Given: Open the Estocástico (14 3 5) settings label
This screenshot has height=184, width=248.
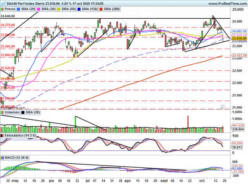Looking at the screenshot, I should click(x=20, y=135).
